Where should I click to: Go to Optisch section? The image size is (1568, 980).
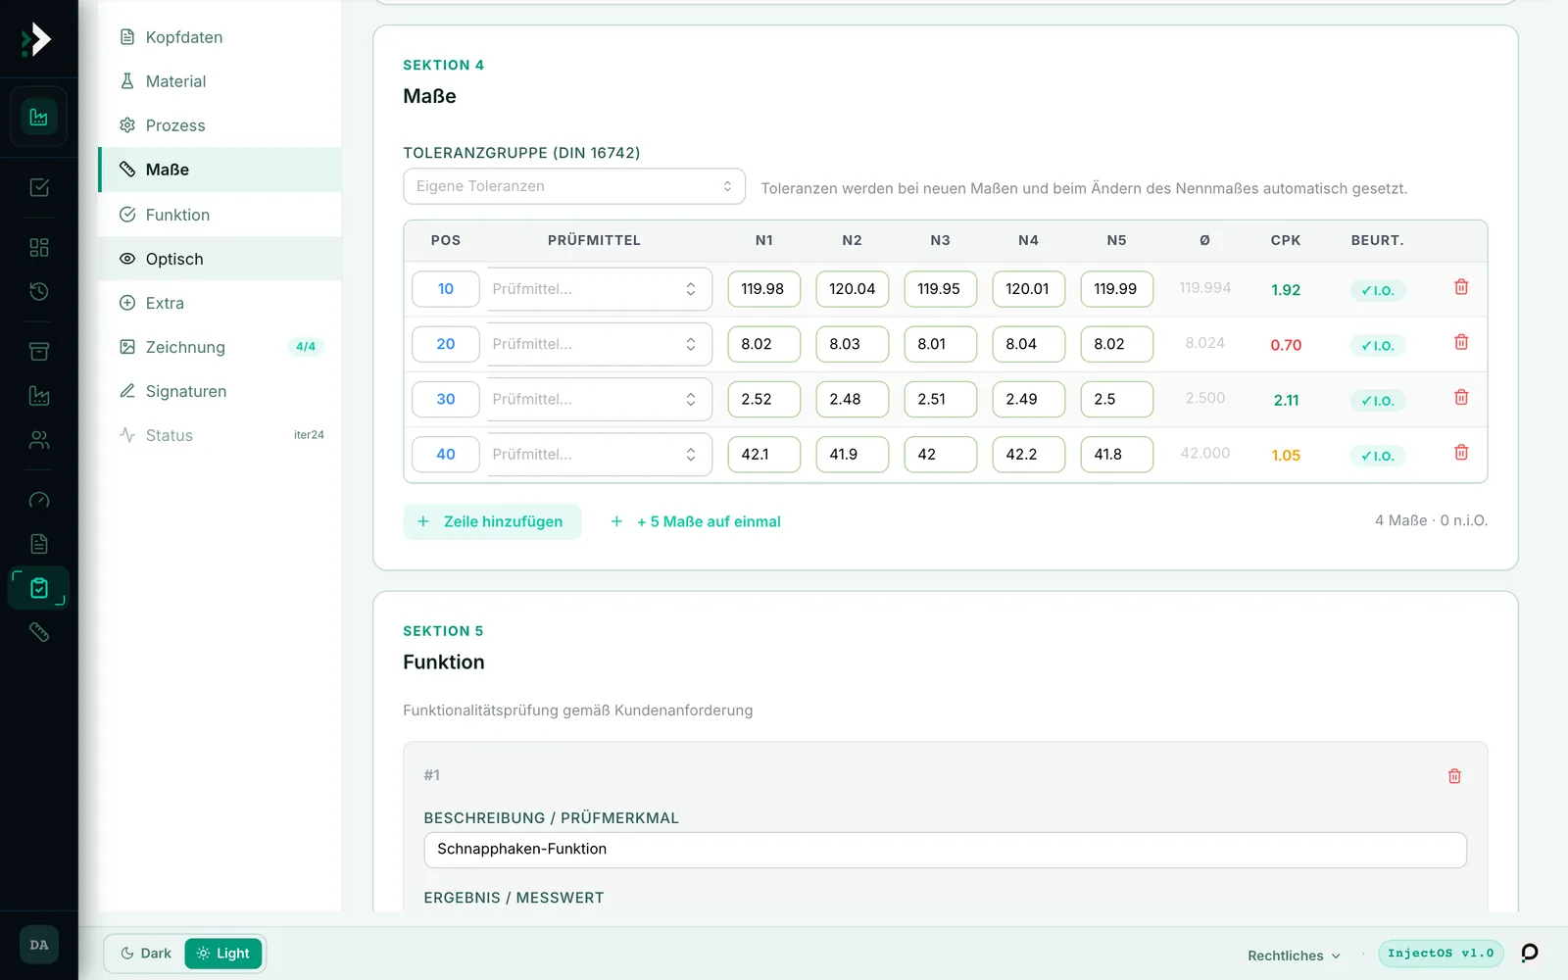[x=220, y=259]
